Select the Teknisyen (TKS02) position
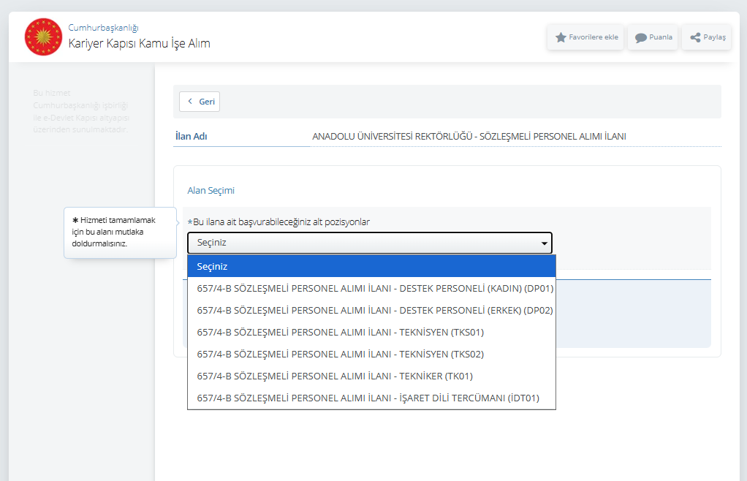This screenshot has height=481, width=747. click(340, 355)
